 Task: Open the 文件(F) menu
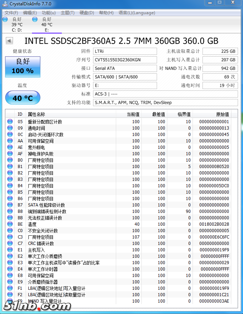[x=11, y=13]
